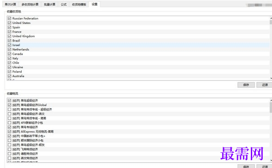272x168 pixels.
Task: Uncheck the 菜鸟专线经济 checkbox
Action: [10, 127]
